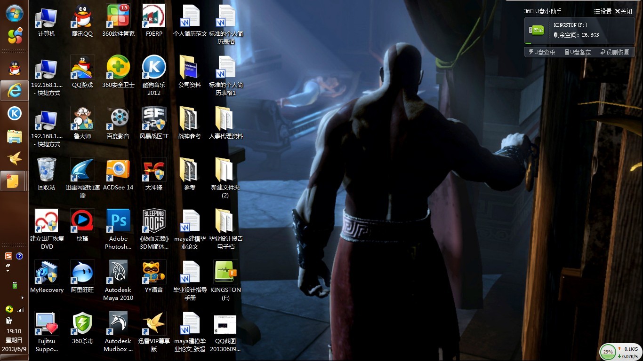The image size is (643, 361).
Task: Open the 毕业设计报告电子档 folder
Action: pyautogui.click(x=225, y=229)
